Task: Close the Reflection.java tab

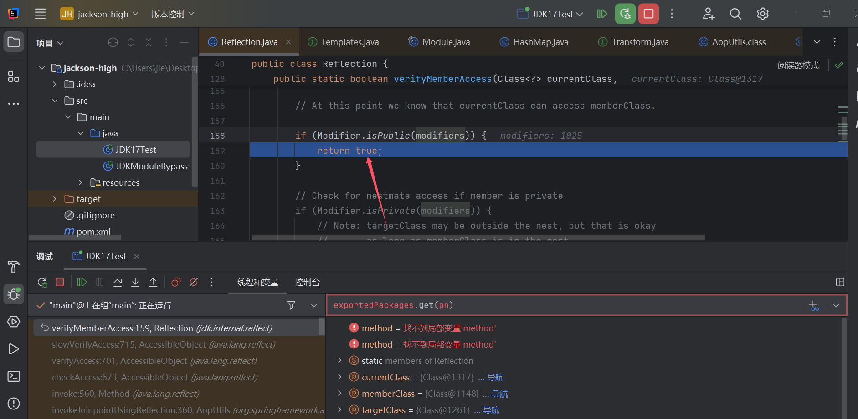Action: (288, 42)
